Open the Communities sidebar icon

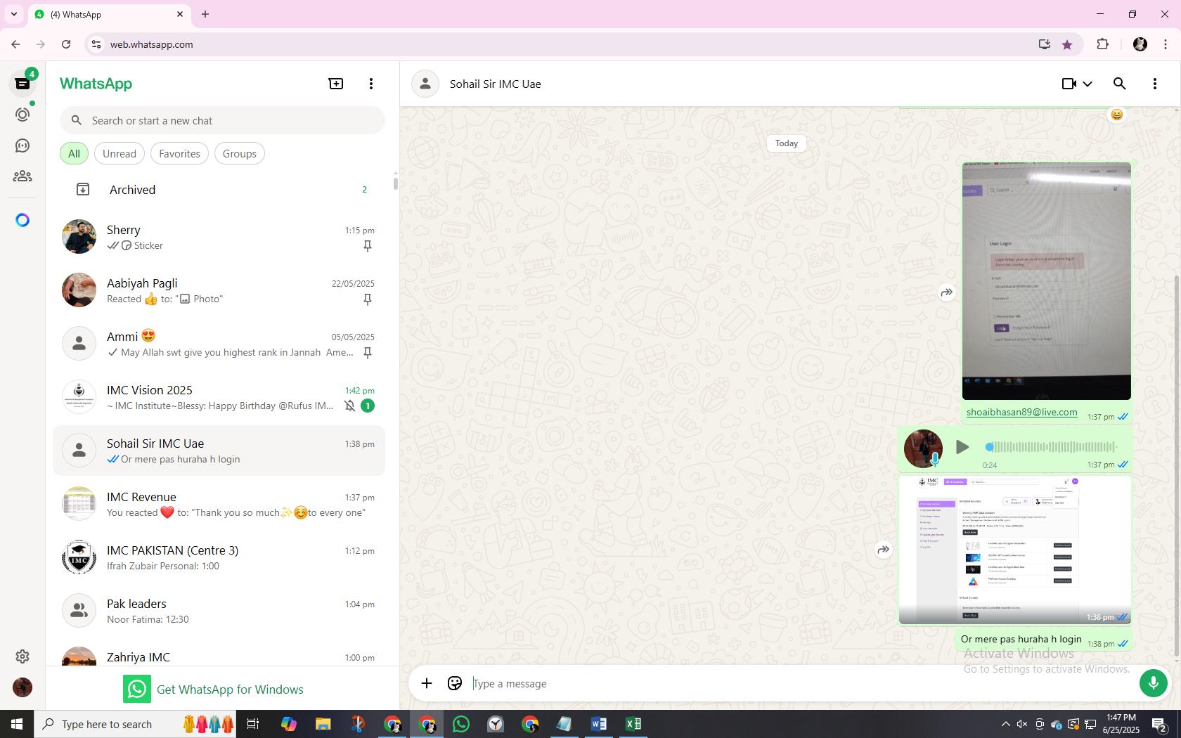(22, 176)
